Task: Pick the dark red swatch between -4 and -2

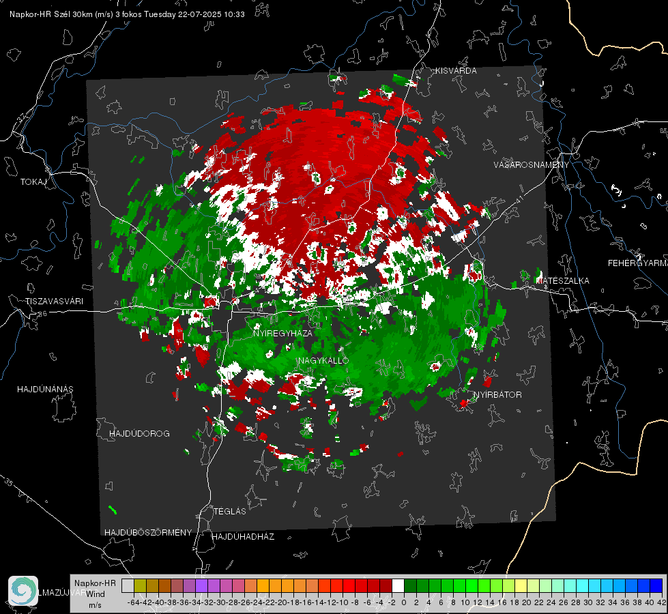Action: click(386, 585)
